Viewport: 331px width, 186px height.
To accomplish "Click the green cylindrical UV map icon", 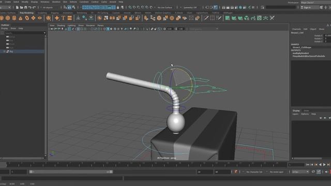I will (x=234, y=18).
